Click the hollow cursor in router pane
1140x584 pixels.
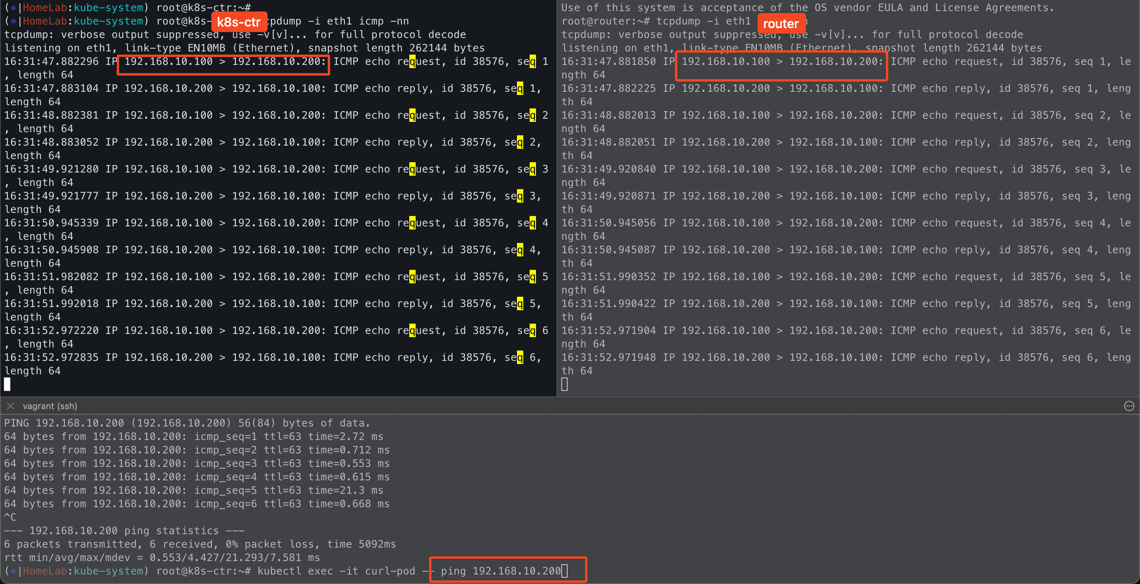(x=564, y=384)
